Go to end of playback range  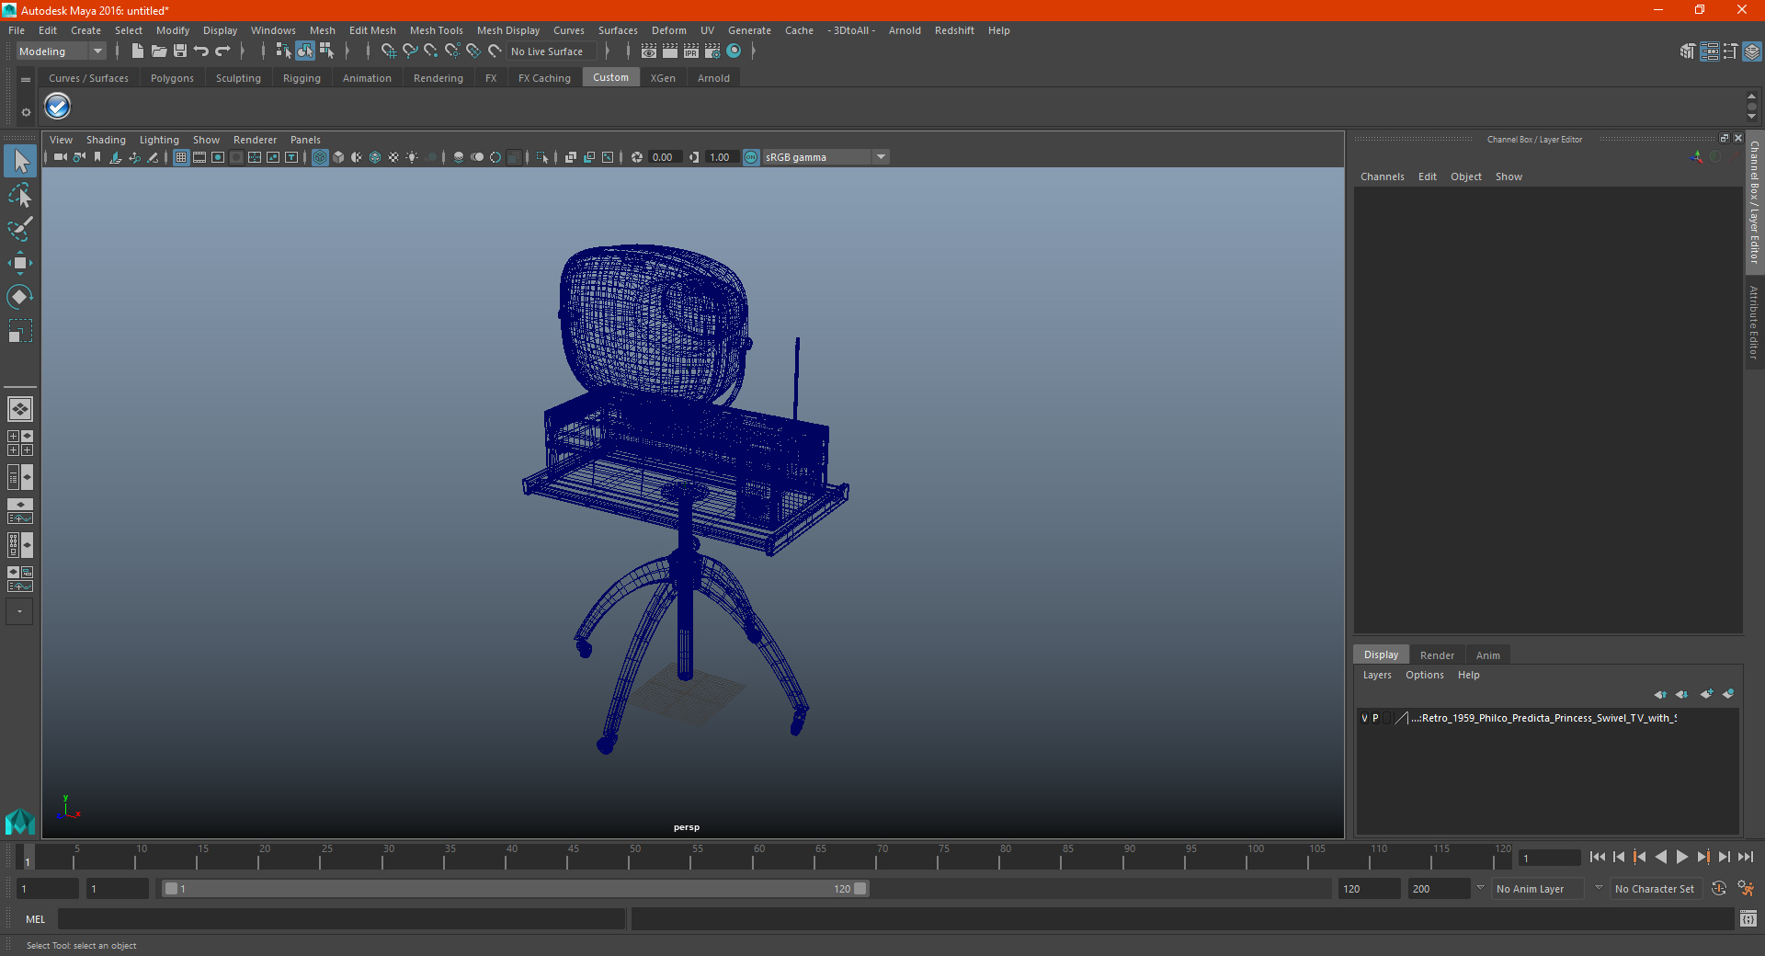pyautogui.click(x=1745, y=857)
